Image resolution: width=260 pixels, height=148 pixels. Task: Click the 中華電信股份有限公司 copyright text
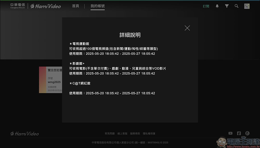pos(130,142)
